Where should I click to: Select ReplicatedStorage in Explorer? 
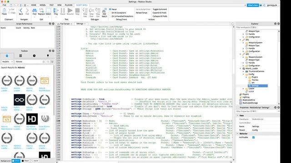pos(250,103)
